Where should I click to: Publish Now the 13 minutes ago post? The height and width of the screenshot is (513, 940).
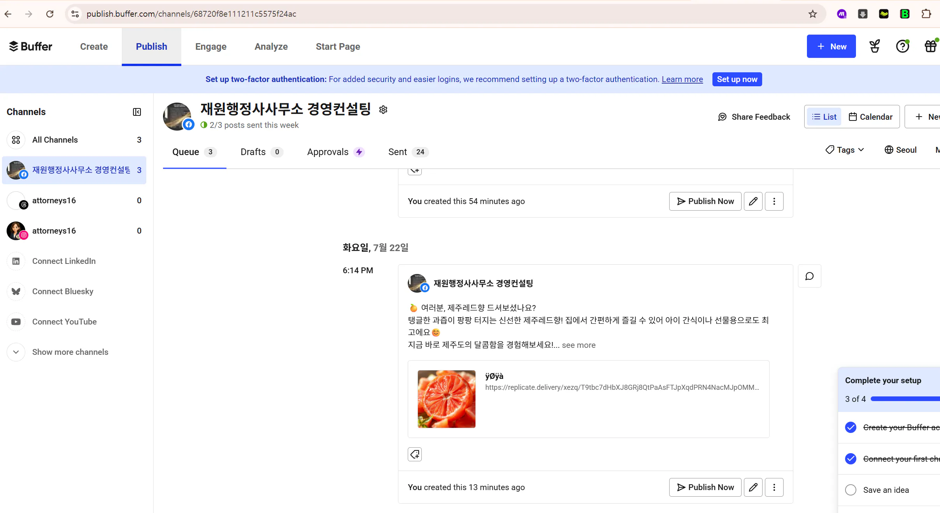click(705, 487)
